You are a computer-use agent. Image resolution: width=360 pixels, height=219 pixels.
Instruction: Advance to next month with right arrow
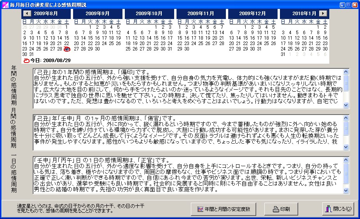click(x=323, y=14)
